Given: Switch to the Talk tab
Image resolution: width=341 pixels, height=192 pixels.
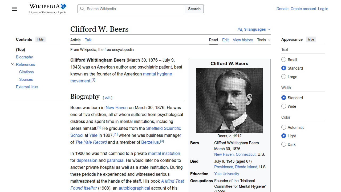Looking at the screenshot, I should (x=88, y=40).
